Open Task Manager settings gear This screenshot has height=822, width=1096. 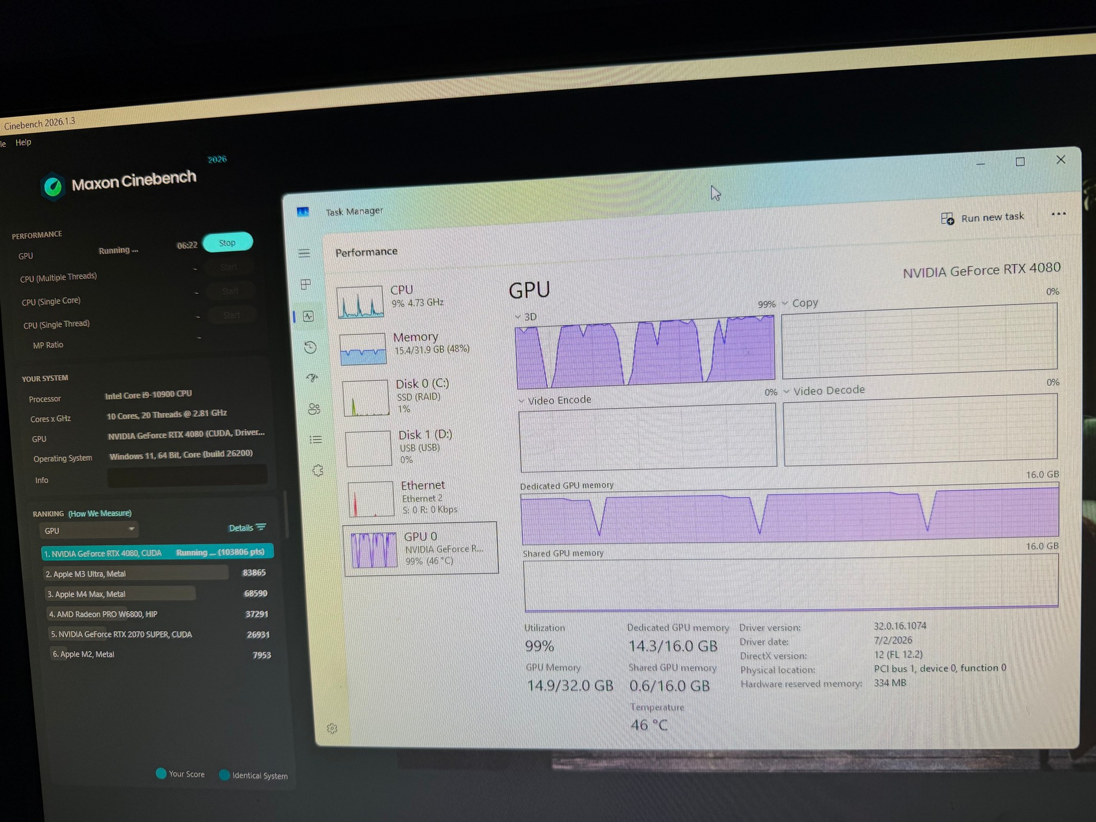(x=332, y=728)
